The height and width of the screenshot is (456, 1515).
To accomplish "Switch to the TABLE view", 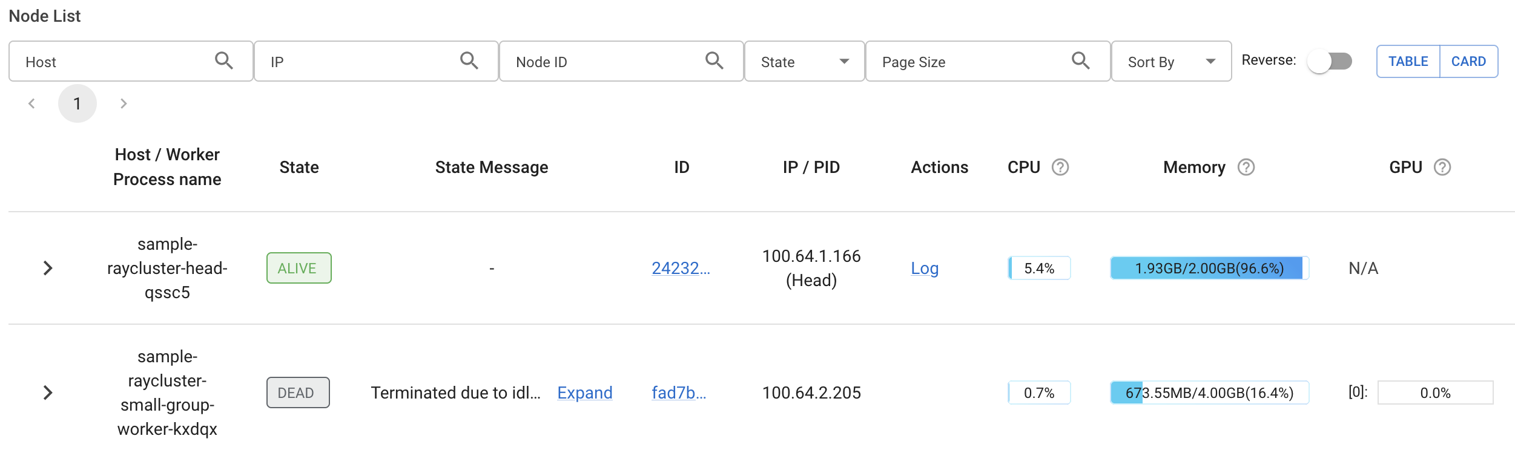I will pos(1408,61).
